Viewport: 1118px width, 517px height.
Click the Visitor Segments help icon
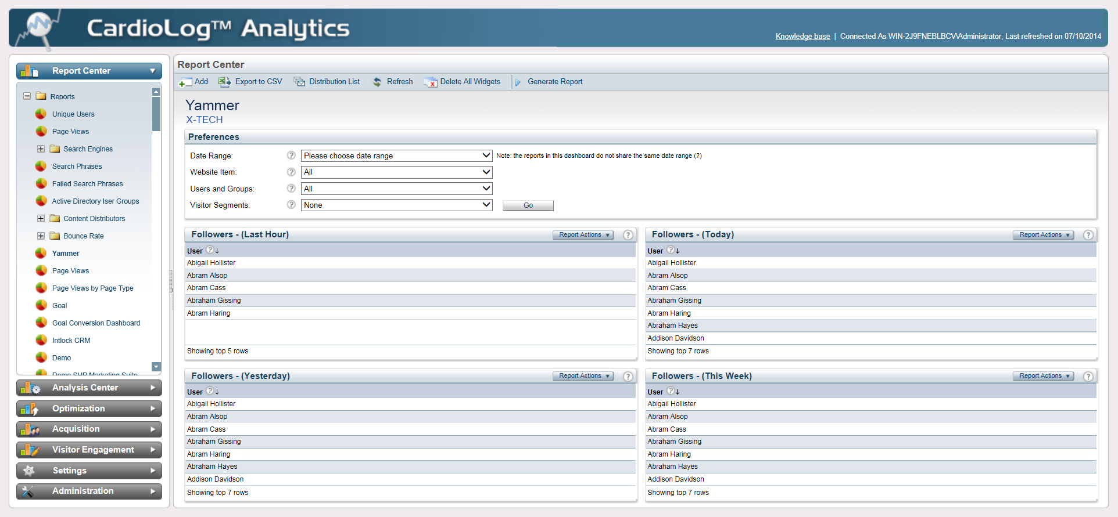pos(291,205)
